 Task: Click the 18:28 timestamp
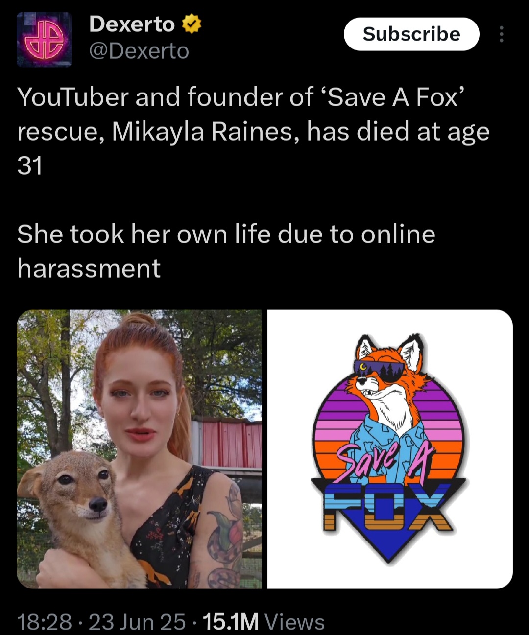(45, 622)
